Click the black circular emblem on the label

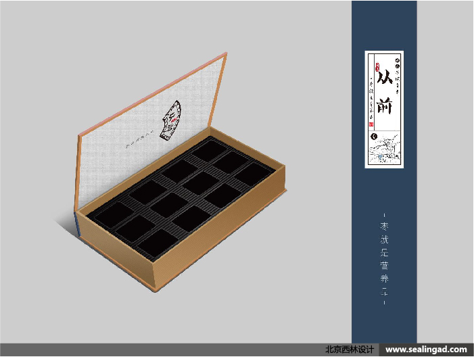coord(375,136)
